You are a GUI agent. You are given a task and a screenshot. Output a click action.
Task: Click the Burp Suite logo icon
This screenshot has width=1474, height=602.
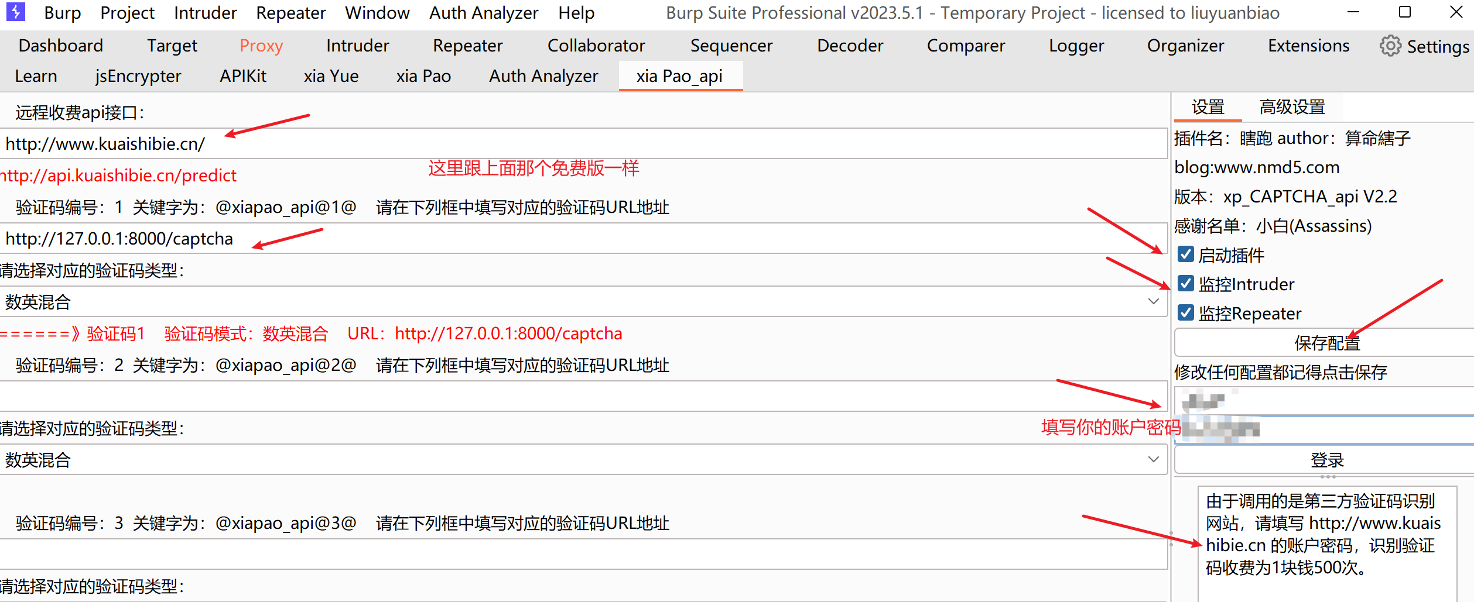tap(15, 12)
